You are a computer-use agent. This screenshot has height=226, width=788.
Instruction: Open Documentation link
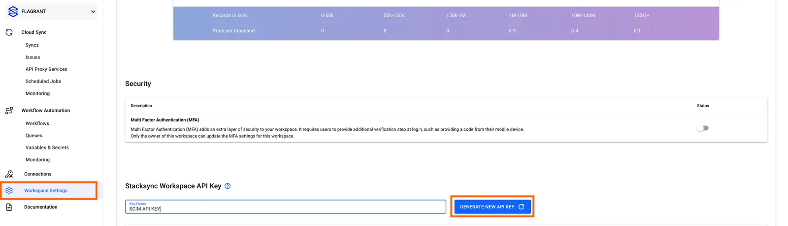pyautogui.click(x=41, y=207)
